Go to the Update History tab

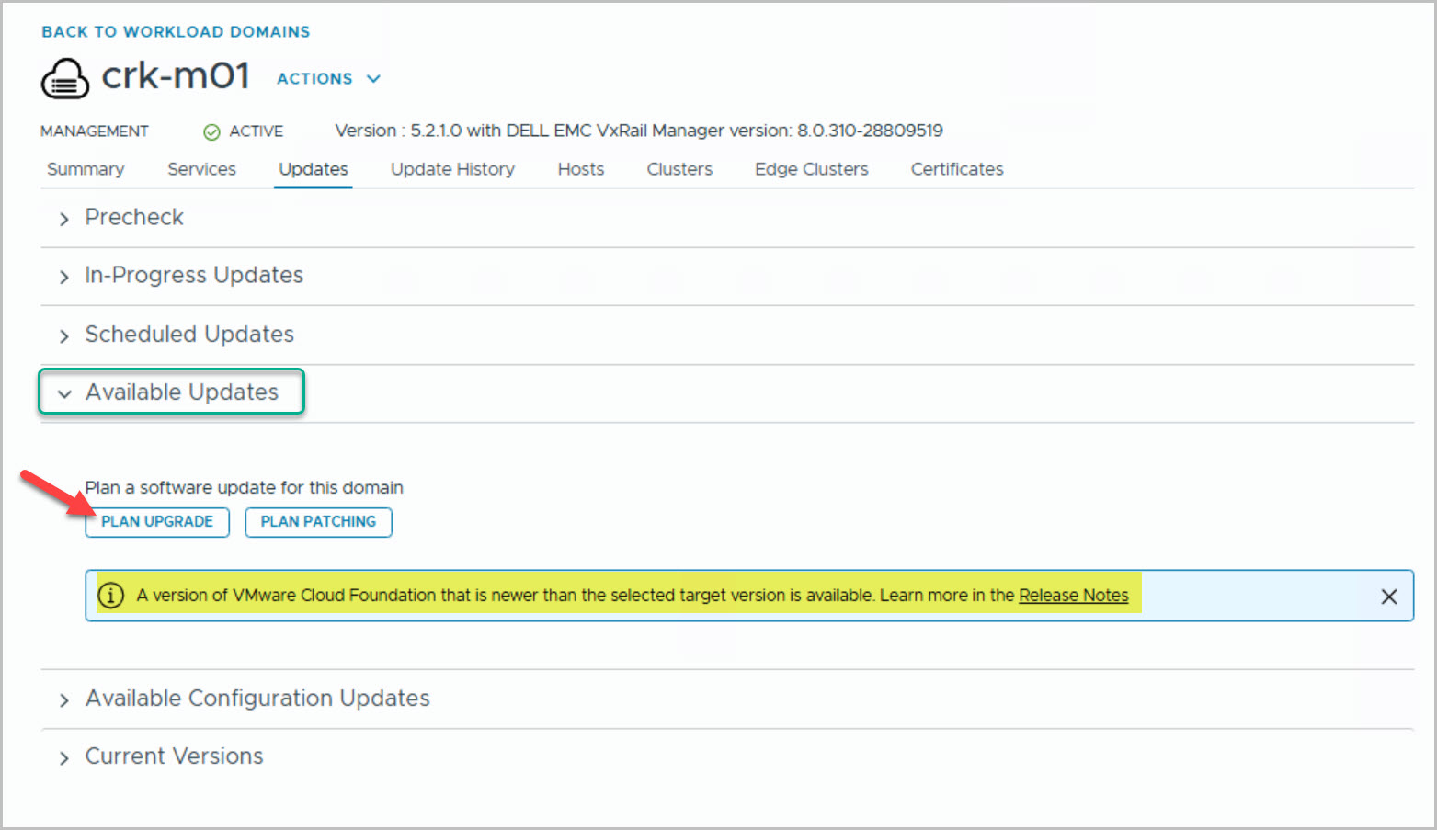click(452, 169)
